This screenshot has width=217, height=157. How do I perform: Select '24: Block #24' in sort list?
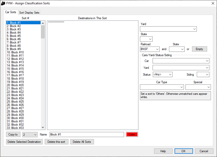point(23,98)
